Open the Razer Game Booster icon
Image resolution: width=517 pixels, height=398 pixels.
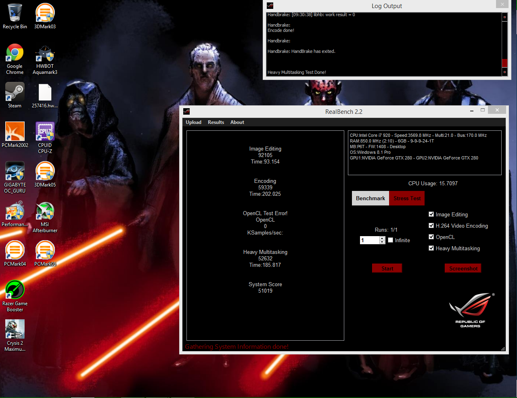click(x=15, y=296)
